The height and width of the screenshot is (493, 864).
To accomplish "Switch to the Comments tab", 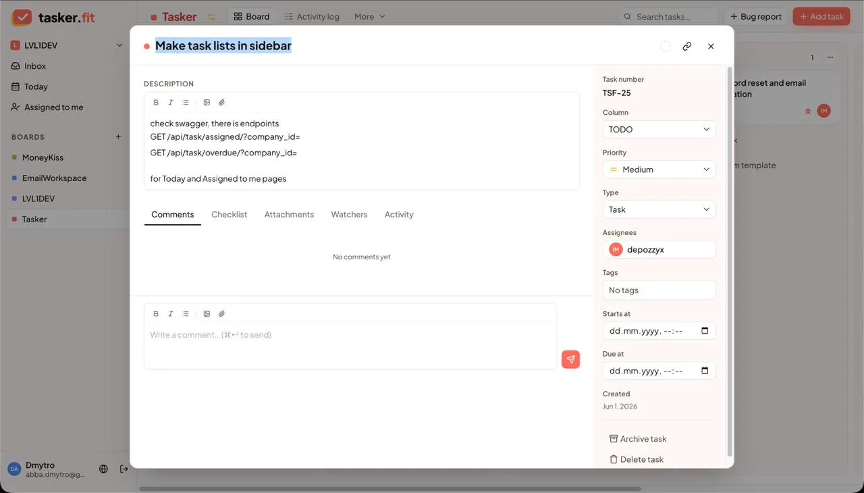I will pos(172,215).
